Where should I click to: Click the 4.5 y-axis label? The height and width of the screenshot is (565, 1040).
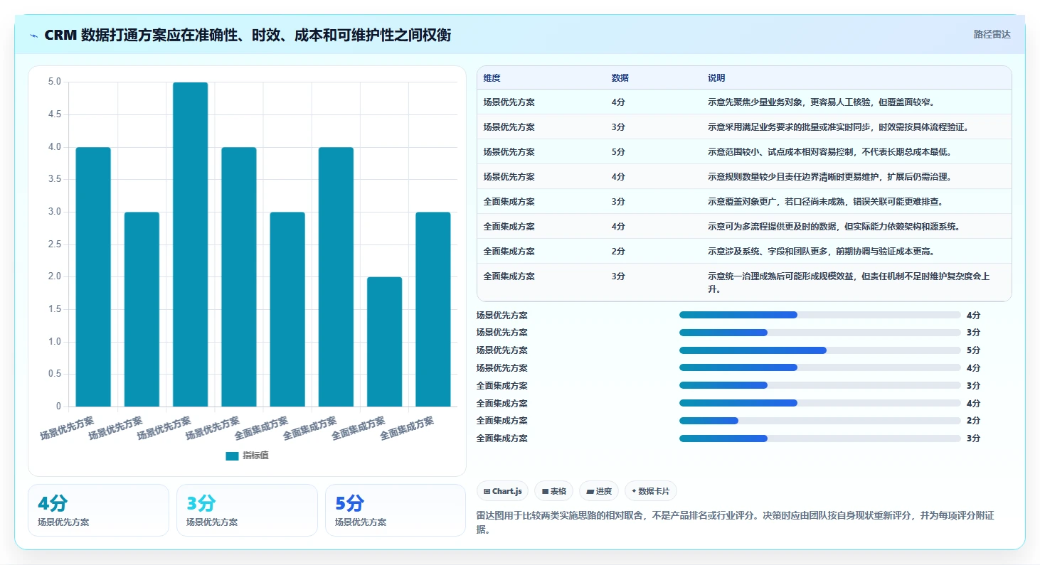pos(54,114)
